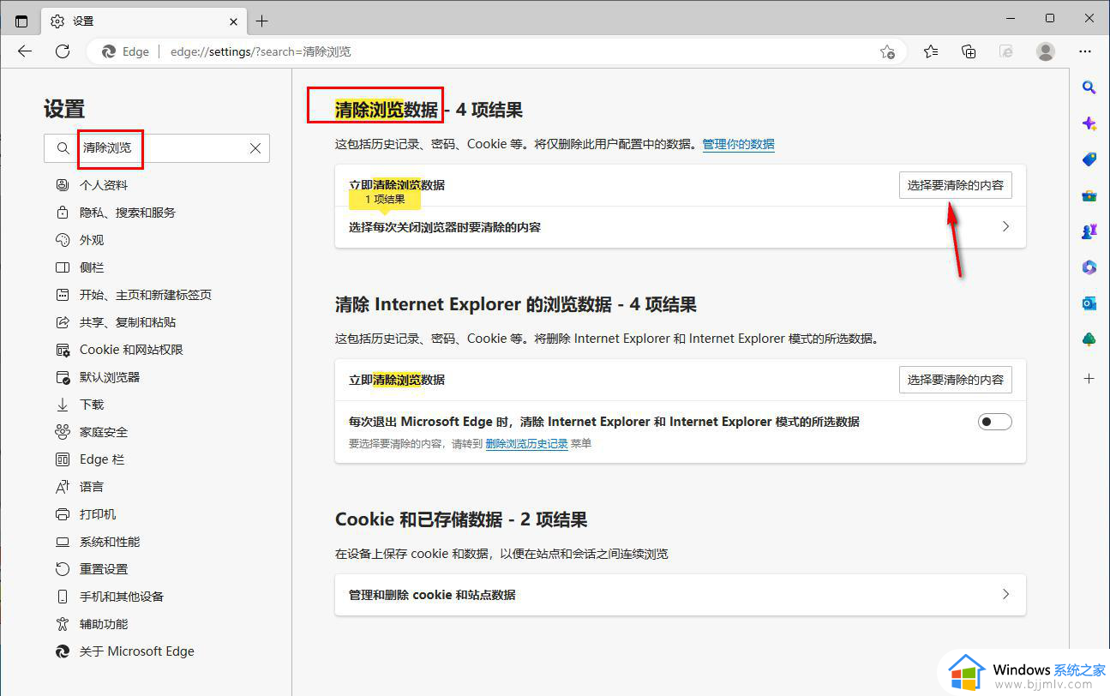Open Edge 栏 settings
Image resolution: width=1110 pixels, height=696 pixels.
coord(102,459)
